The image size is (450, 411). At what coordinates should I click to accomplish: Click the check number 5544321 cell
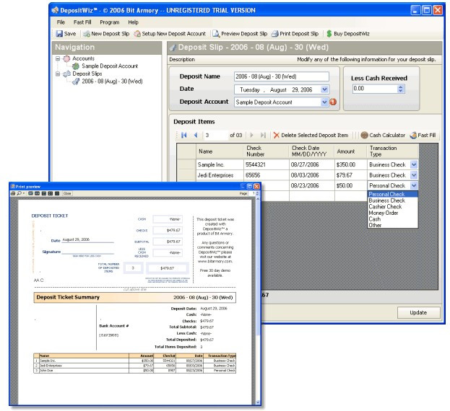(267, 164)
